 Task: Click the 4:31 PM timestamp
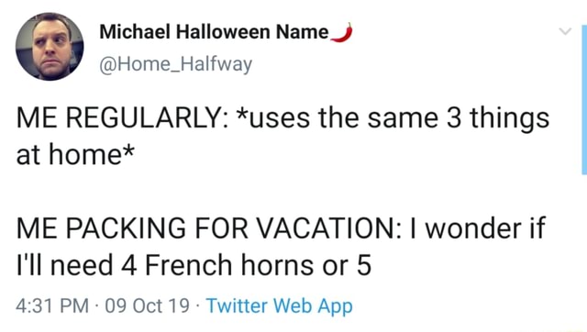click(52, 305)
